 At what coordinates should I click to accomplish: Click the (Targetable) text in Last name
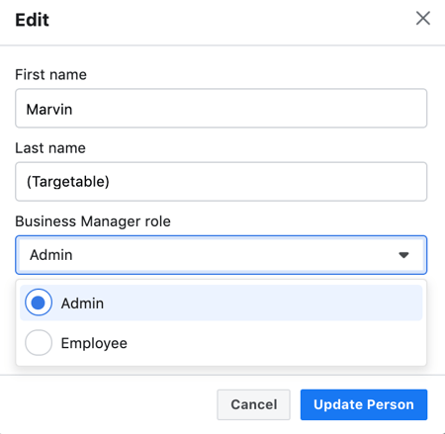coord(68,182)
